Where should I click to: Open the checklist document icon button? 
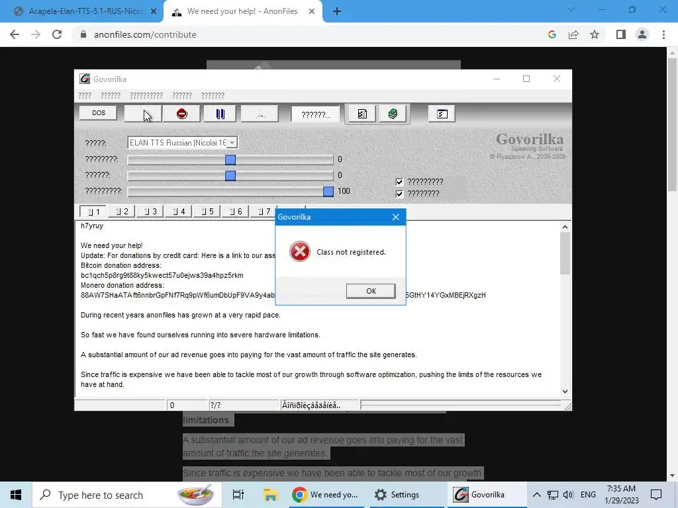click(362, 114)
